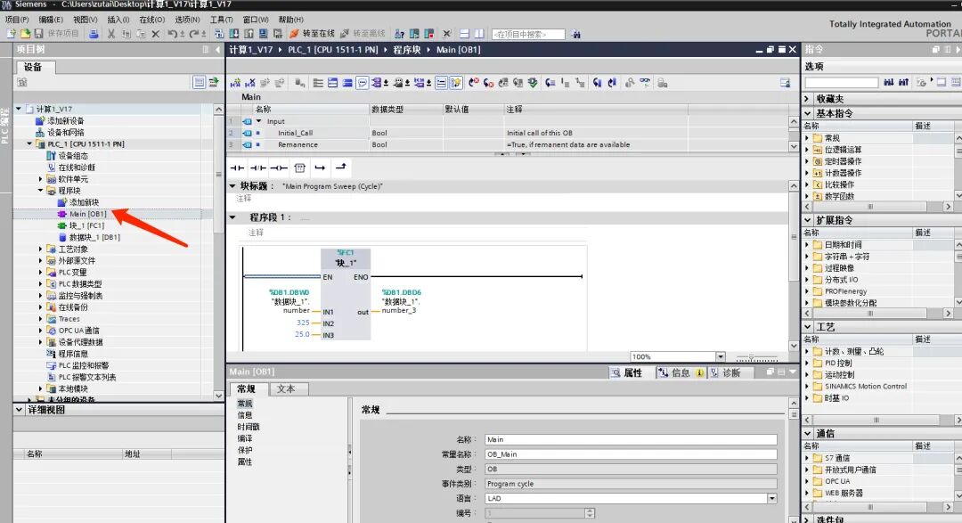This screenshot has height=523, width=962.
Task: Click the binoculars search-in-project icon
Action: (575, 34)
